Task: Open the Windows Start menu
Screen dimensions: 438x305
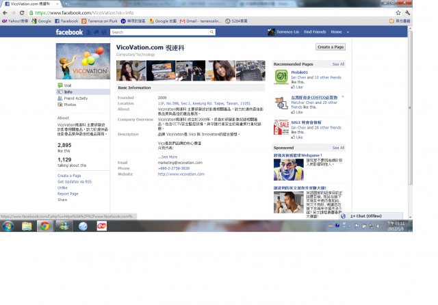Action: [x=8, y=226]
